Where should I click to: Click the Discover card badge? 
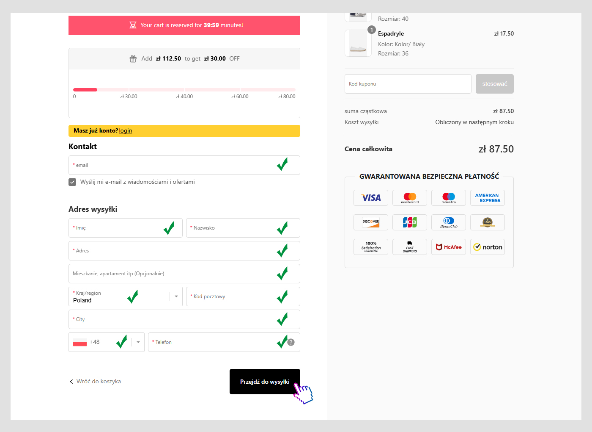click(x=371, y=222)
